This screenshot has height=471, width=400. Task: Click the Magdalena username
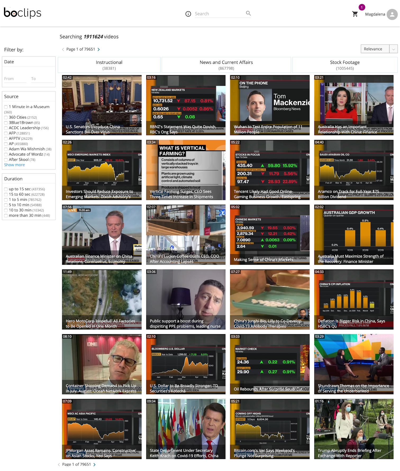375,14
